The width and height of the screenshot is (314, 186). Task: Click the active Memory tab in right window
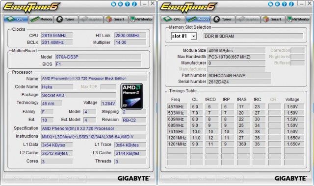click(x=198, y=20)
